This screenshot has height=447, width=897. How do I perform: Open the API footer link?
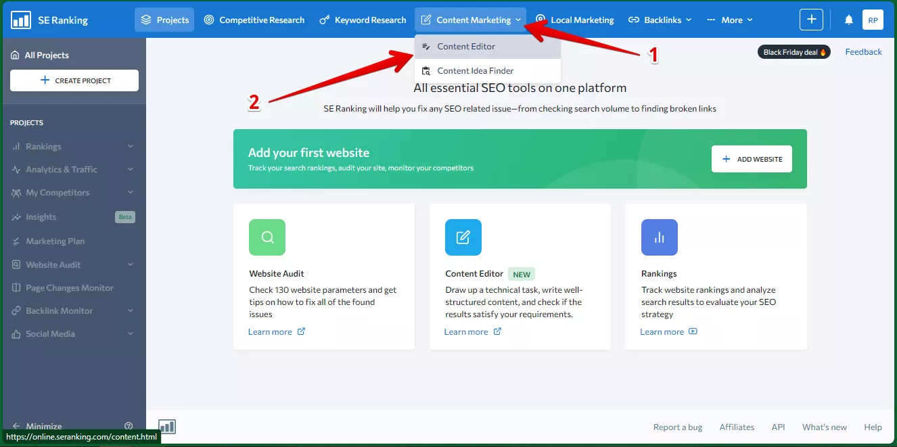pos(778,427)
